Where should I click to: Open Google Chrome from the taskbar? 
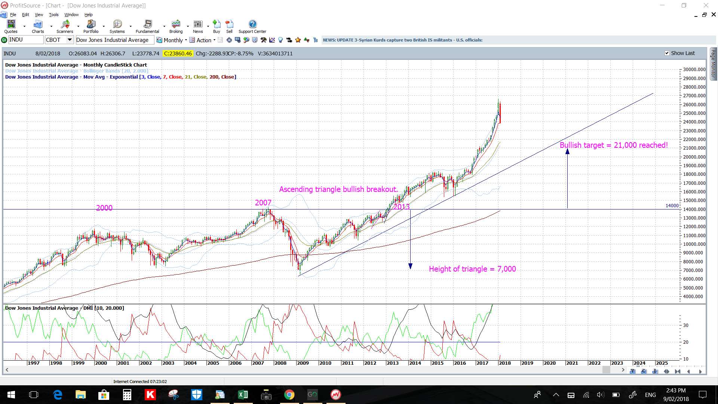pyautogui.click(x=289, y=395)
